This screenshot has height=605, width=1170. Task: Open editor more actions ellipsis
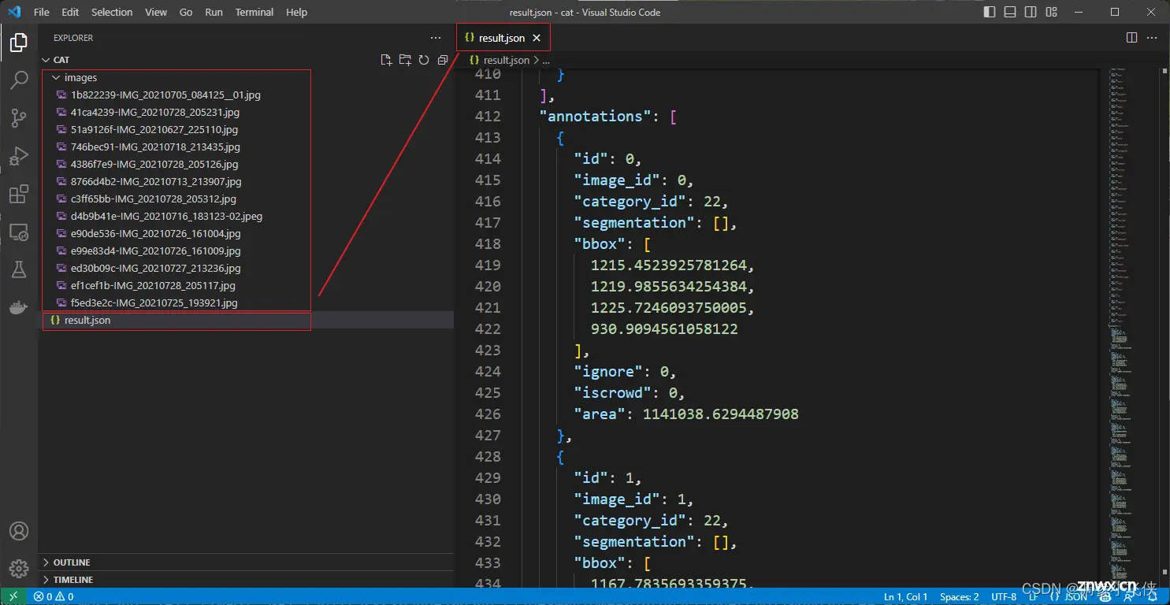click(x=1153, y=38)
